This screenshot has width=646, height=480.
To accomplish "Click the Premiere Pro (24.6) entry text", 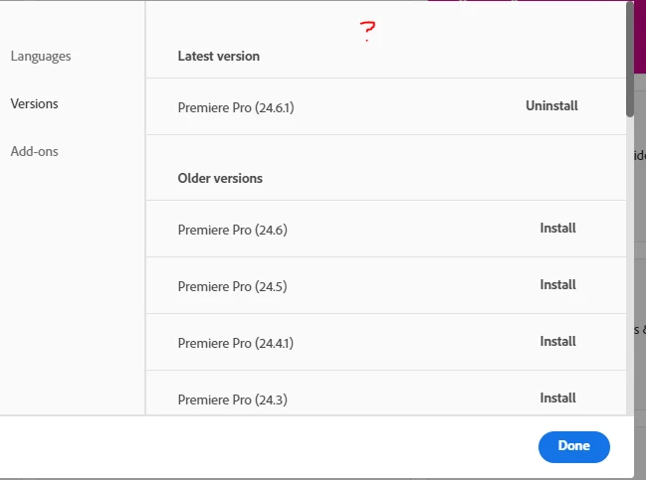I will (232, 231).
